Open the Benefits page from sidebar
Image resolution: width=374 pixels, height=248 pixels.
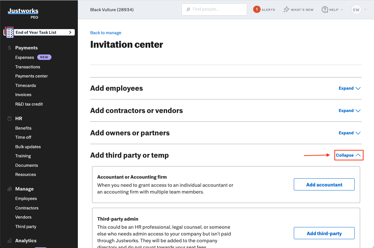pos(23,128)
